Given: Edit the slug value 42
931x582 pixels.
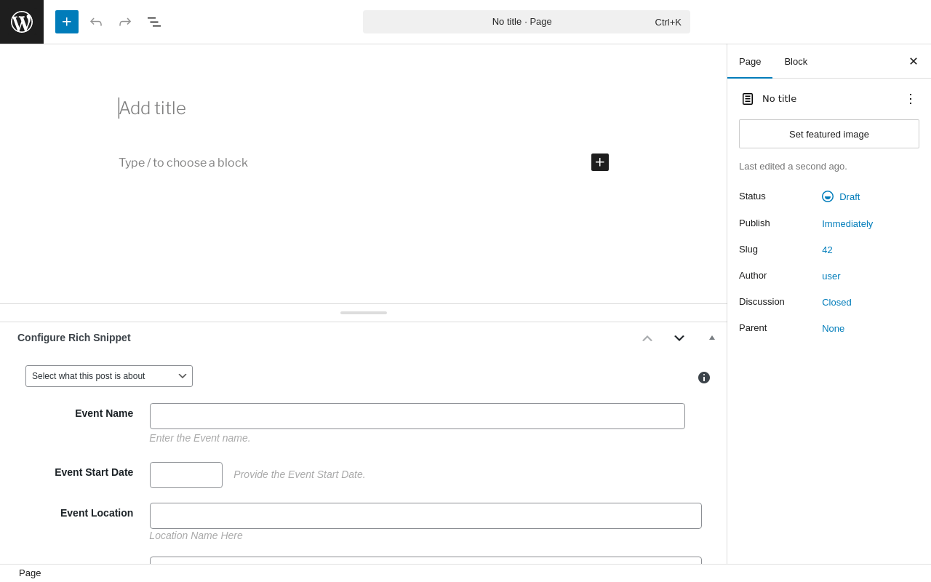Looking at the screenshot, I should pos(828,250).
